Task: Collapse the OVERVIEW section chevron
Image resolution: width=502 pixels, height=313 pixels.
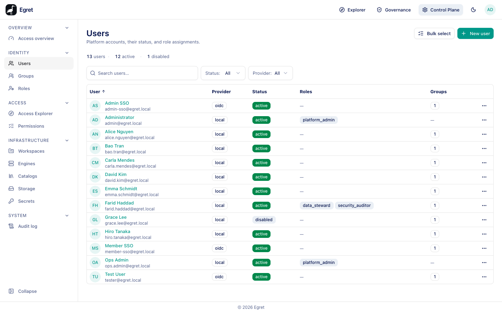Action: 67,28
